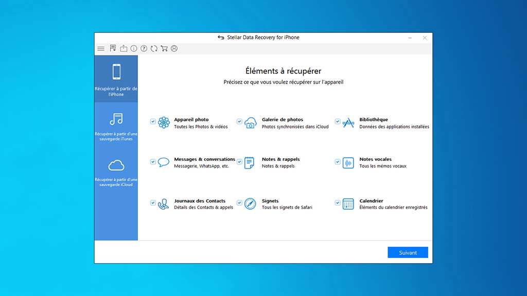This screenshot has width=527, height=296.
Task: Open the shopping cart purchase icon
Action: tap(164, 49)
